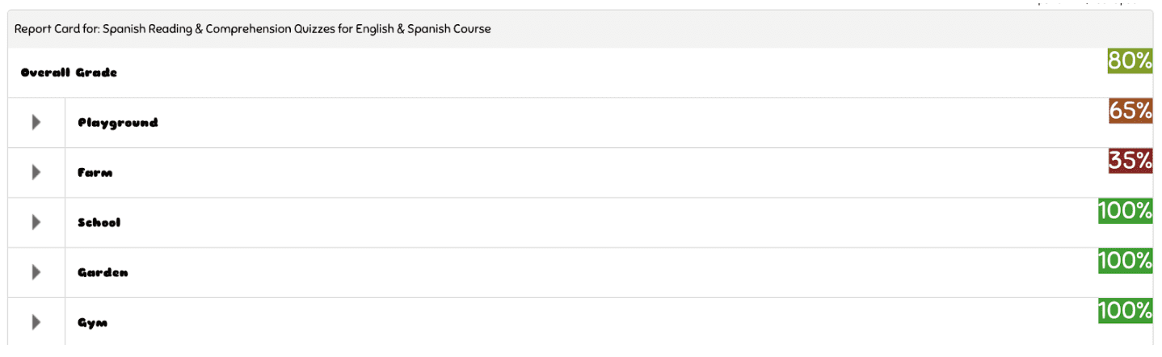Click the Overall Grade label
This screenshot has height=357, width=1162.
pyautogui.click(x=69, y=73)
